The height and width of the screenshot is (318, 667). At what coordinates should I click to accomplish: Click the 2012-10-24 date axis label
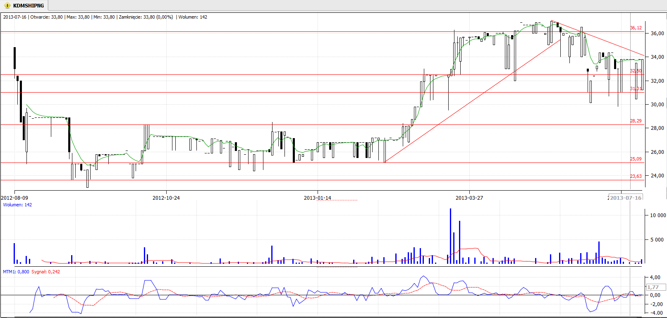point(166,198)
